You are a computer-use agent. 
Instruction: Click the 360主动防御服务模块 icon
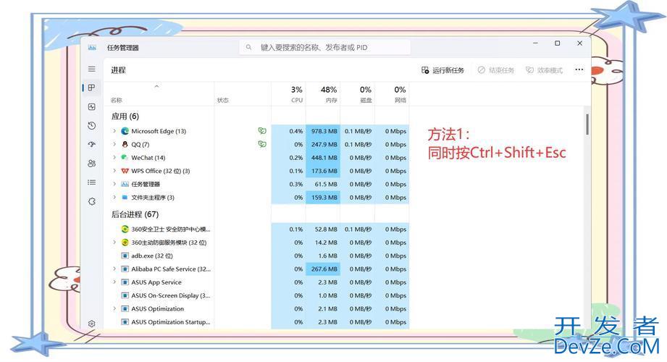tap(125, 243)
